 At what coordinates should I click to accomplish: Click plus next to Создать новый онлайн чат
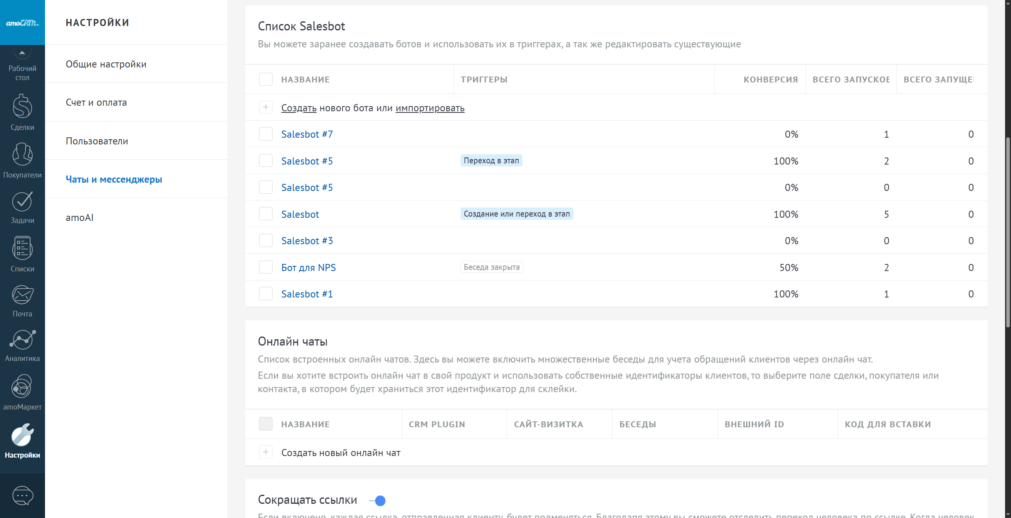point(266,452)
